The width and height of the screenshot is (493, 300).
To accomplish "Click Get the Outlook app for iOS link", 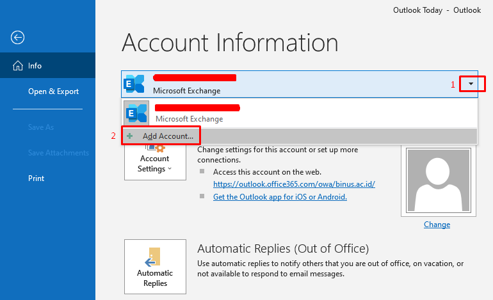I will (x=280, y=197).
